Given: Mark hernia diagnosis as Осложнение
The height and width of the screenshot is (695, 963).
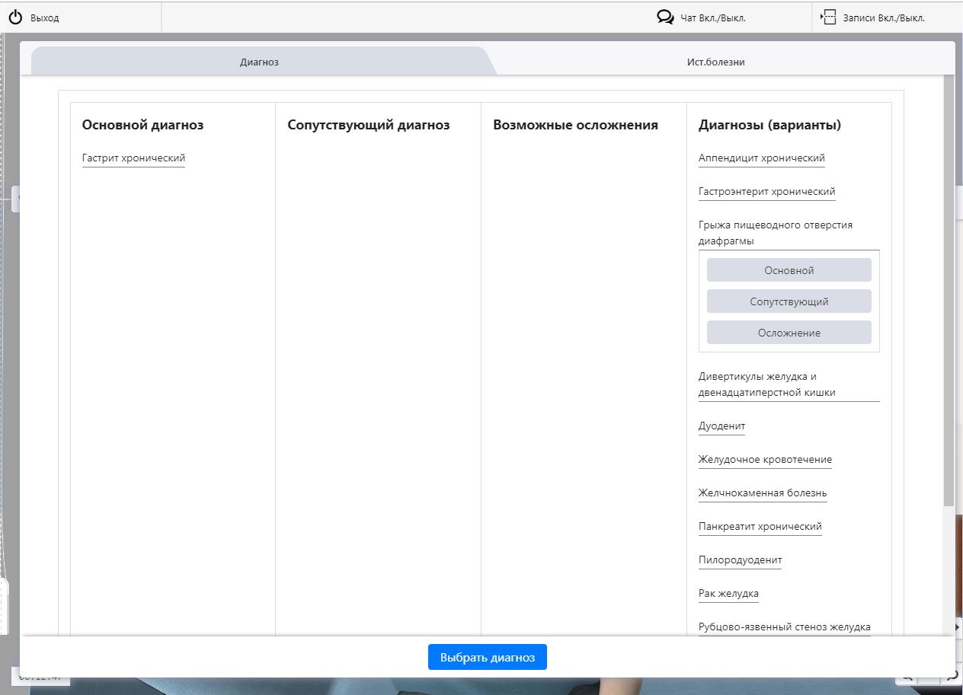Looking at the screenshot, I should (x=789, y=333).
